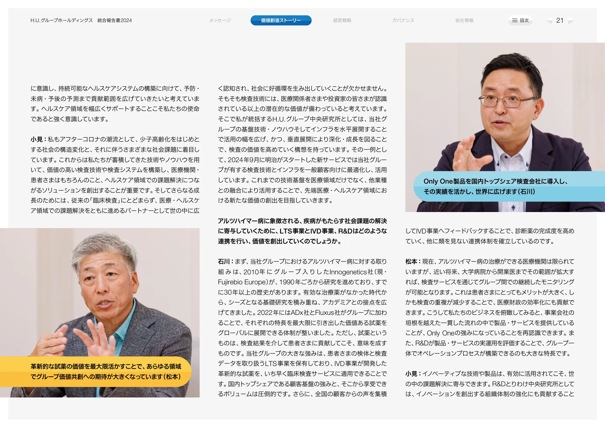Click the H.U.グループホールディングス 統合報告書2024 title
Image resolution: width=605 pixels, height=428 pixels.
(81, 20)
